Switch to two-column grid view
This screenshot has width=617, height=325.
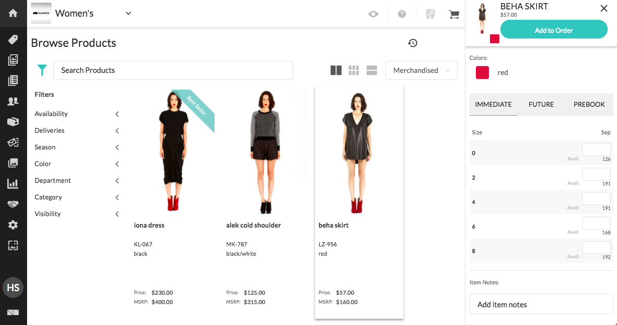click(x=336, y=70)
